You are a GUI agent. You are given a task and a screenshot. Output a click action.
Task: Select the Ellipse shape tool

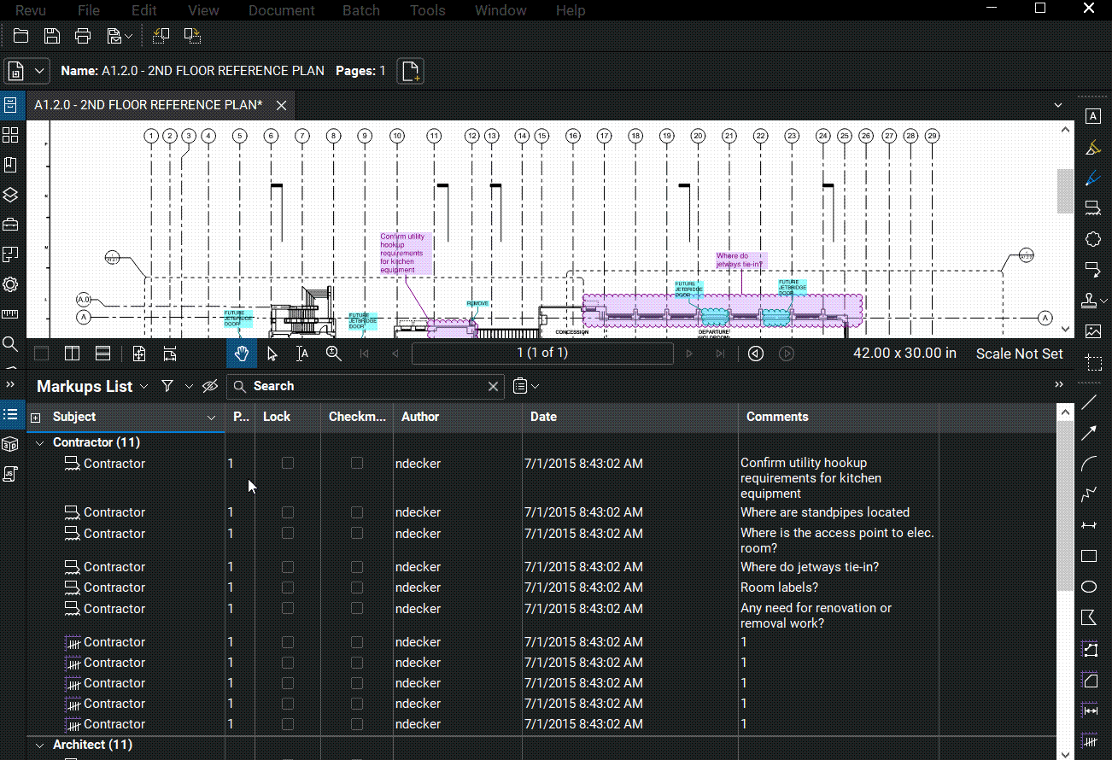[1089, 587]
